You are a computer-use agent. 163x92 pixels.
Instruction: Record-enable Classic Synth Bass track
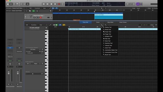tap(41, 18)
